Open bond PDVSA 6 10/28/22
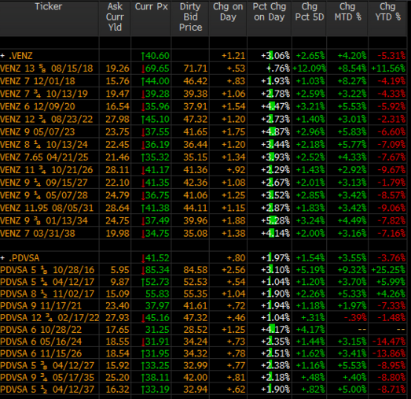Screen dimensions: 411x399 pos(41,330)
